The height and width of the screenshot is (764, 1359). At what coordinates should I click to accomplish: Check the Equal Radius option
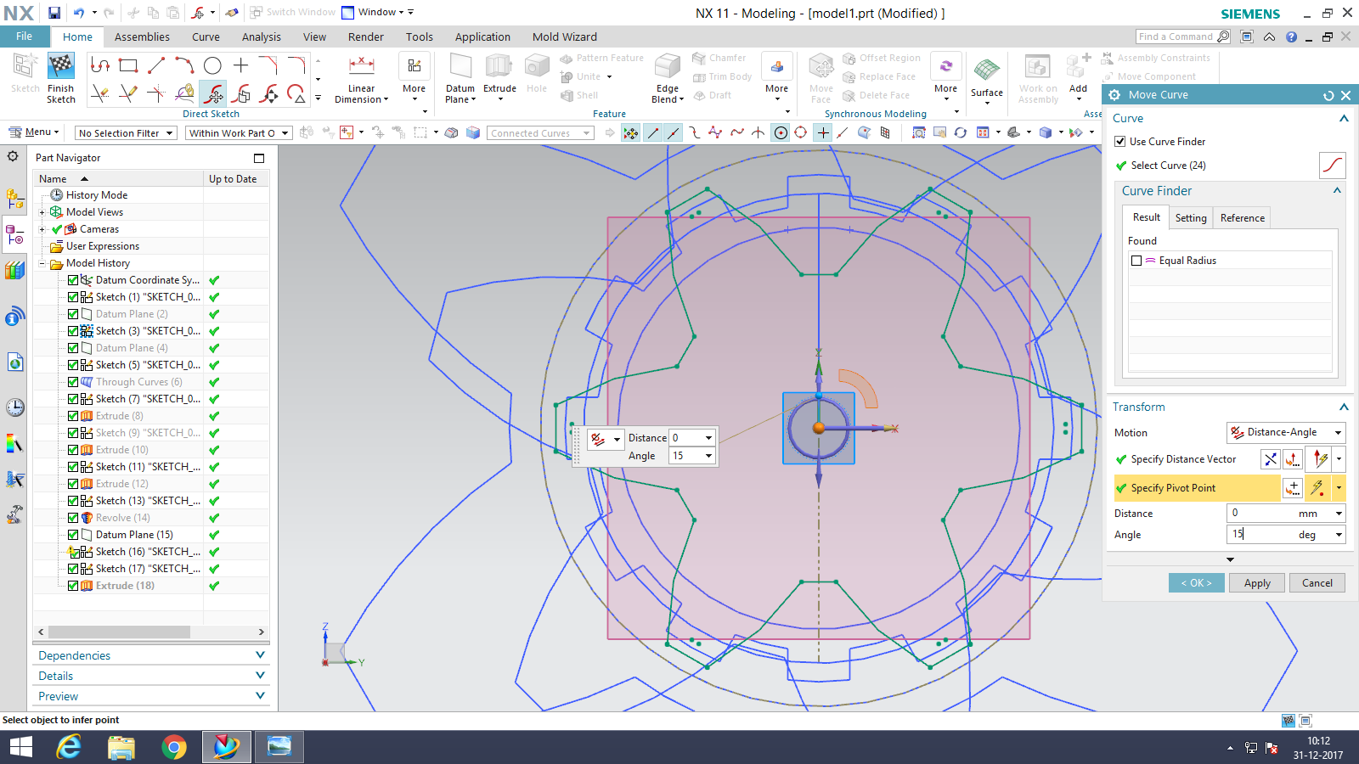(1136, 261)
